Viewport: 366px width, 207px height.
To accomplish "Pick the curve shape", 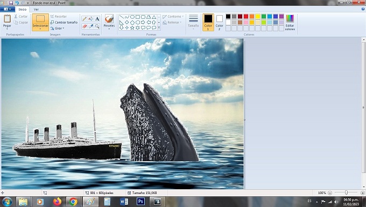I will [126, 17].
